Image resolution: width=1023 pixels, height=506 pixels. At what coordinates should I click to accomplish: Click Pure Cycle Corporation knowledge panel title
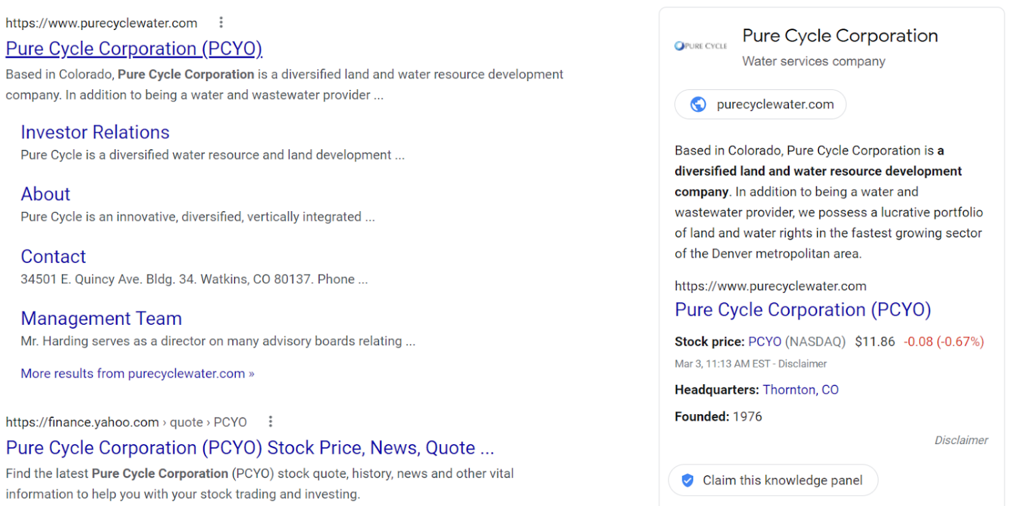pyautogui.click(x=840, y=36)
